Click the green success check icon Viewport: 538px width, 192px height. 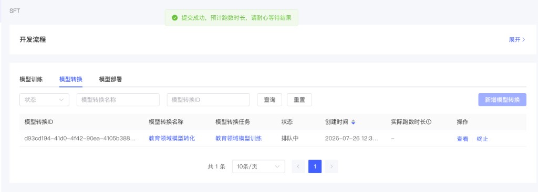(x=174, y=18)
